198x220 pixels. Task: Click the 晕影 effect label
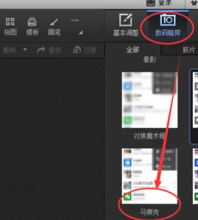pos(149,60)
